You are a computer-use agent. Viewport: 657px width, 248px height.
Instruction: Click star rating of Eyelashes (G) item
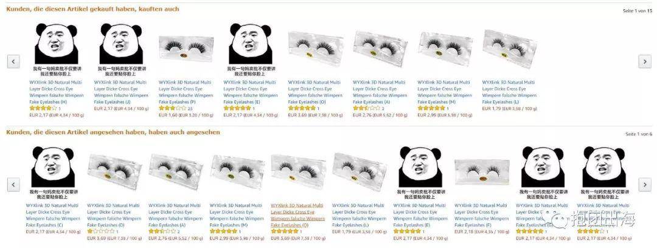[x=530, y=231]
